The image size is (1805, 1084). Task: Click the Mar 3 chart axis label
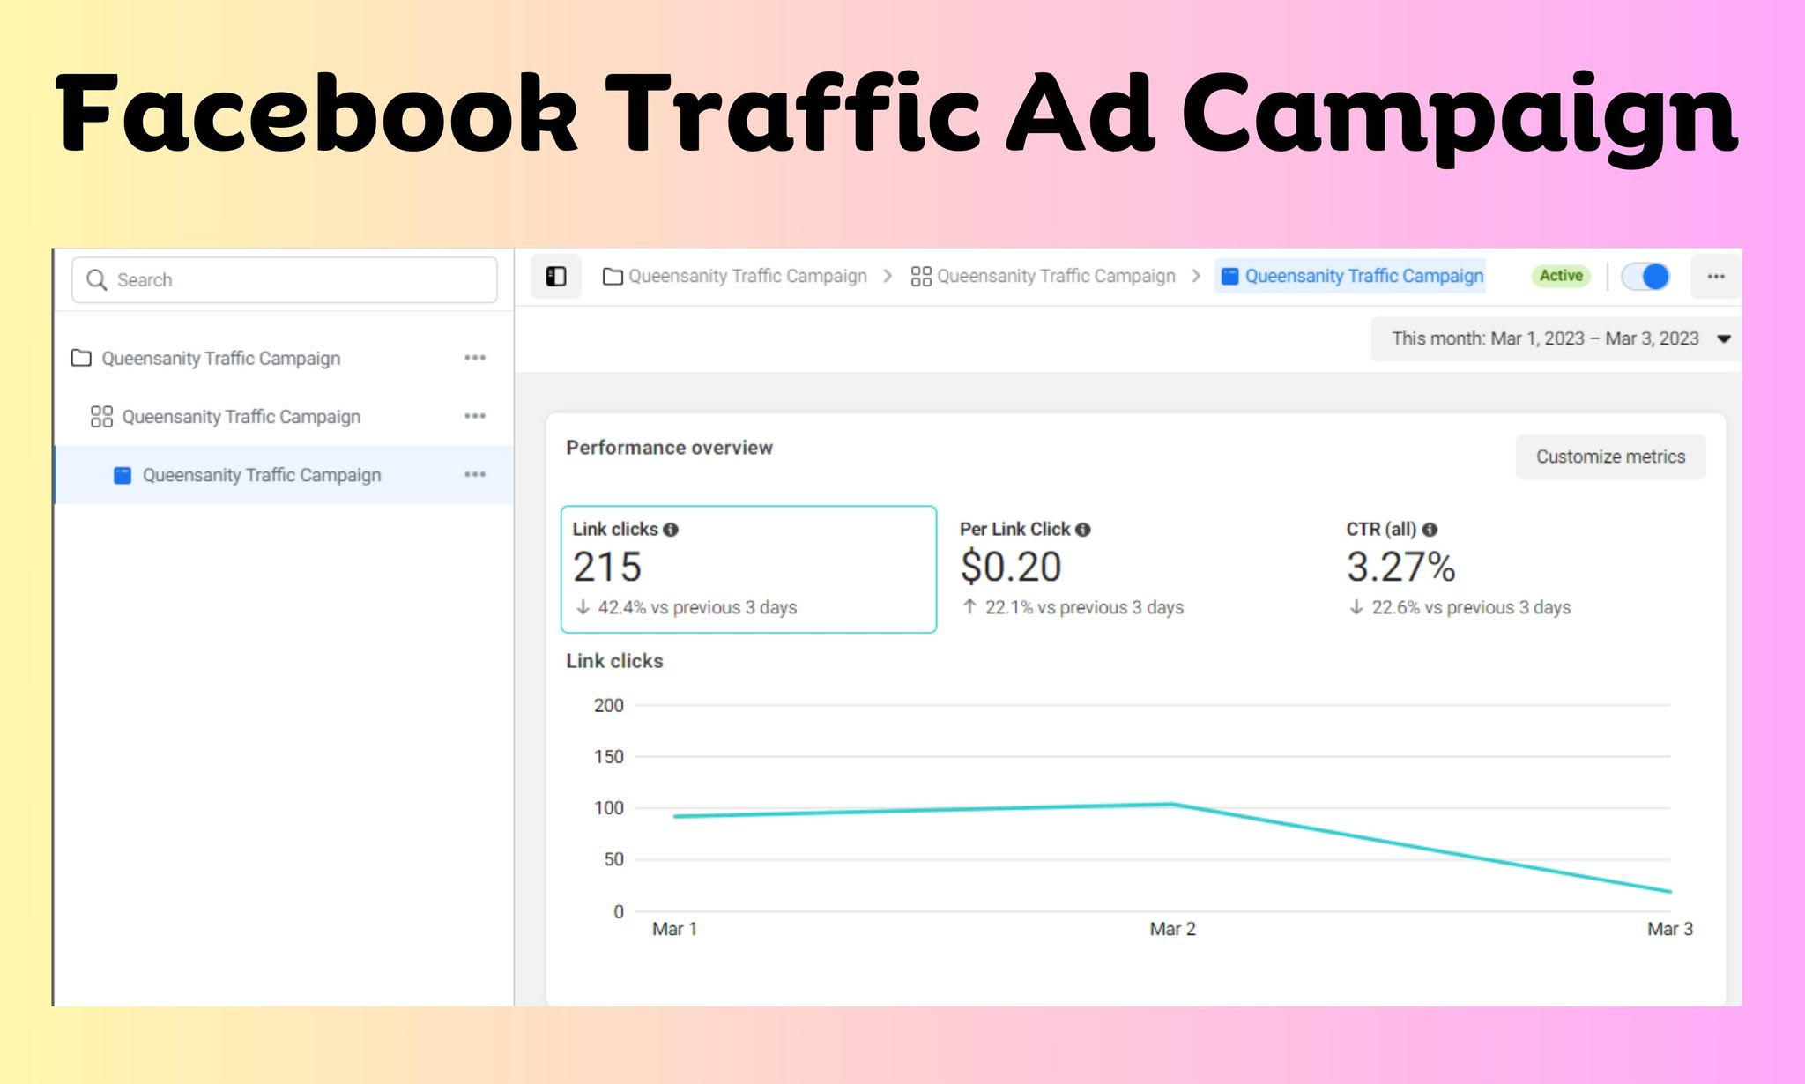tap(1670, 929)
